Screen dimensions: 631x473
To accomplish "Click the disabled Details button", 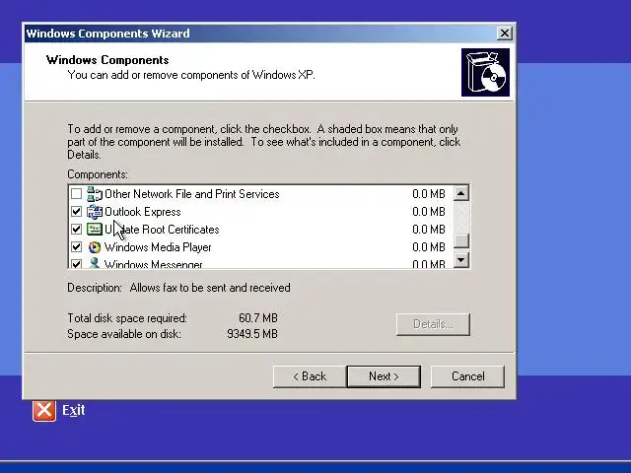I will click(x=433, y=324).
